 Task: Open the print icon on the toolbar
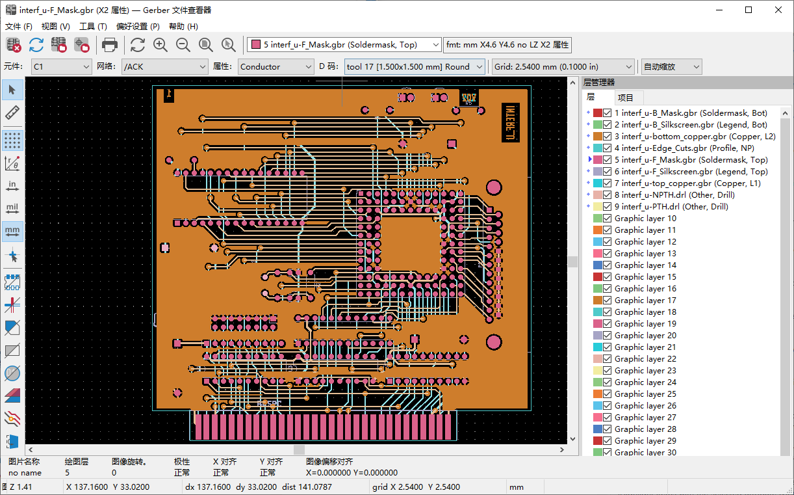[110, 45]
